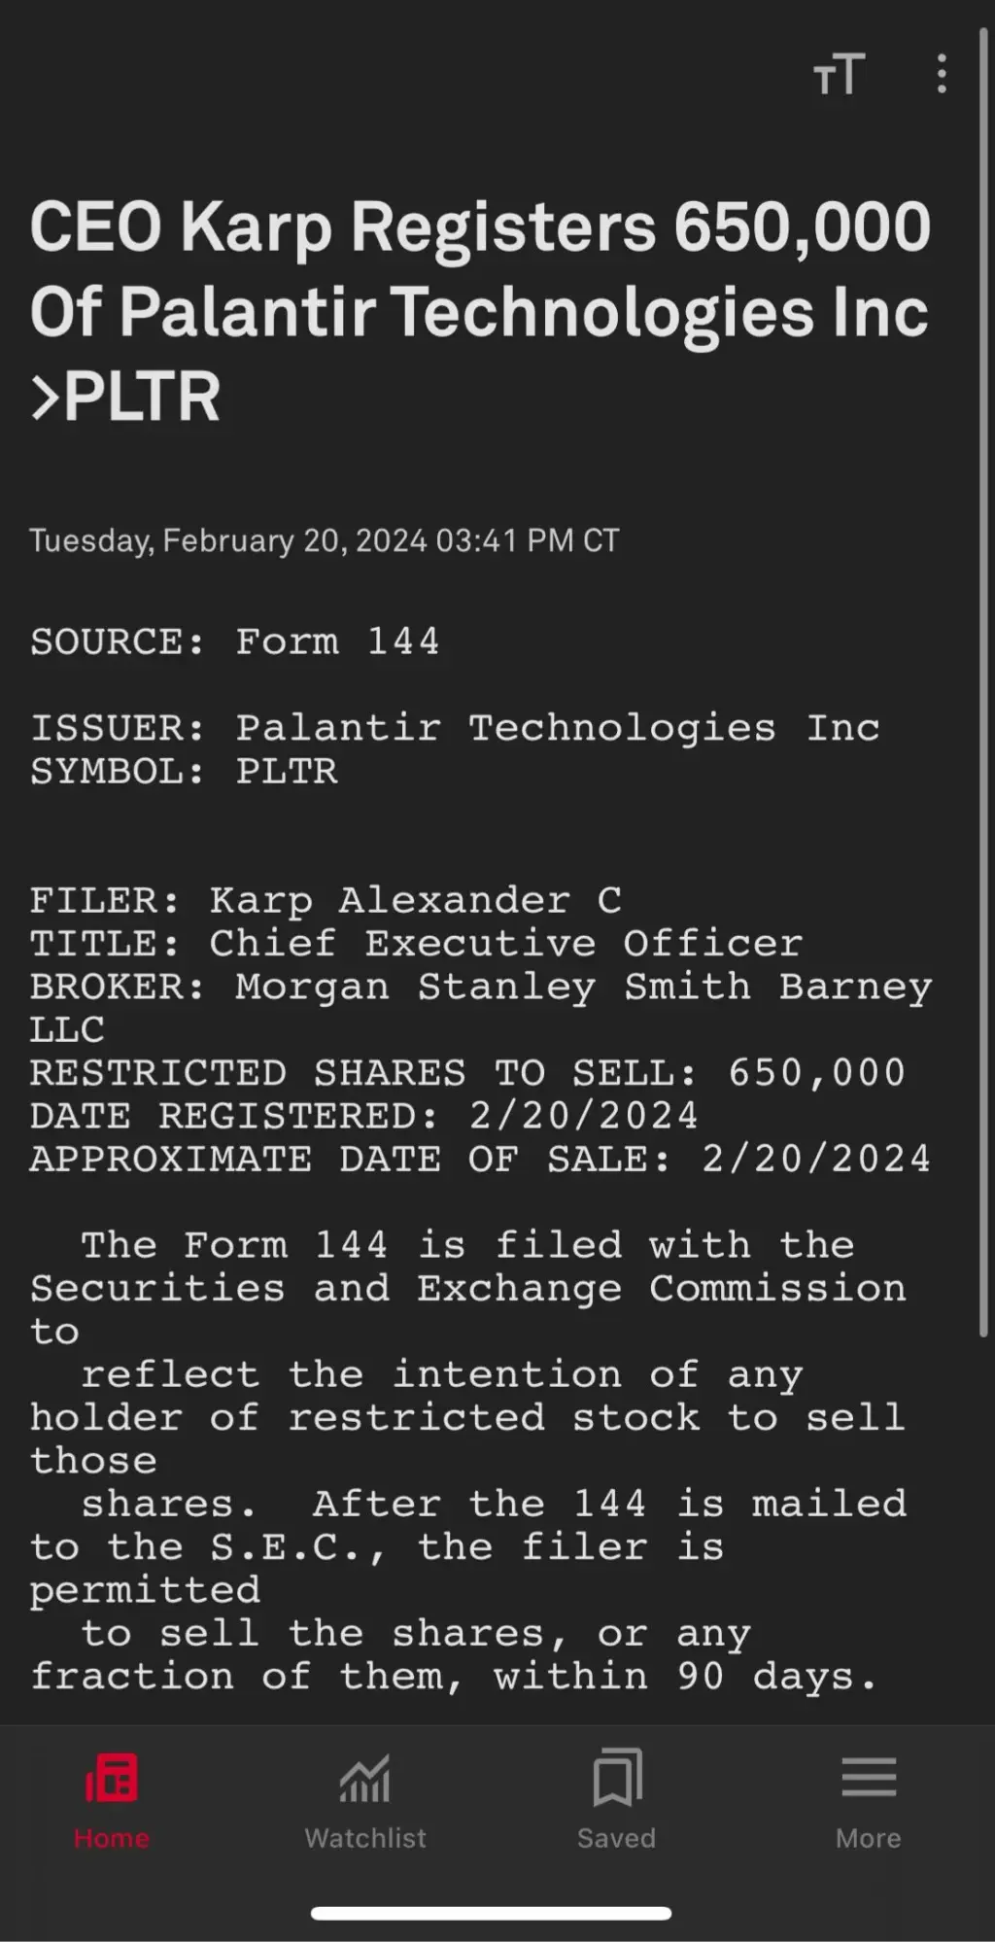The height and width of the screenshot is (1942, 995).
Task: Tap the RESTRICTED SHARES TO SELL line
Action: pos(467,1072)
